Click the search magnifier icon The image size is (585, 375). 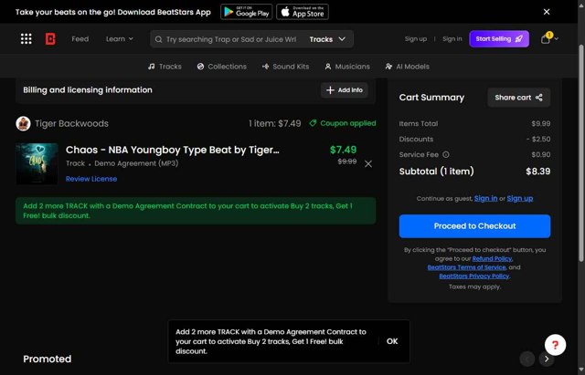158,39
